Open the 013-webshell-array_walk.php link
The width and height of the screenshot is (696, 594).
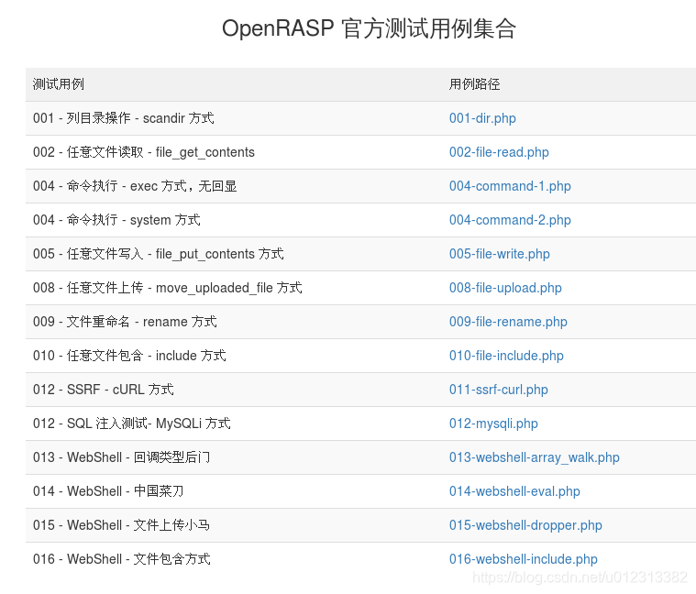point(534,457)
